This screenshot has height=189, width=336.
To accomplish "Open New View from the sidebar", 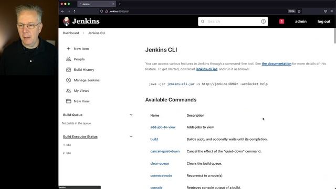I will (82, 101).
